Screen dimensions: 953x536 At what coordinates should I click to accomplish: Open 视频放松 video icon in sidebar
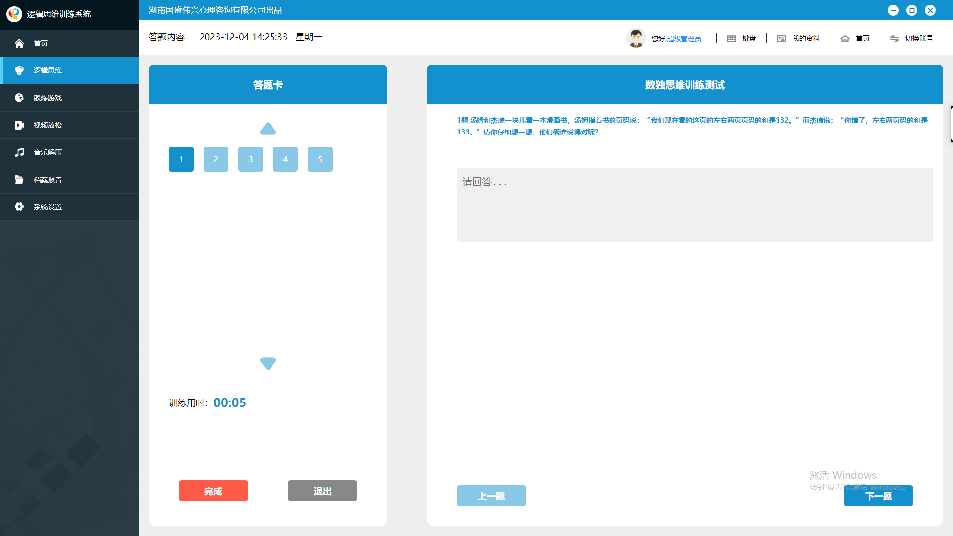point(19,125)
